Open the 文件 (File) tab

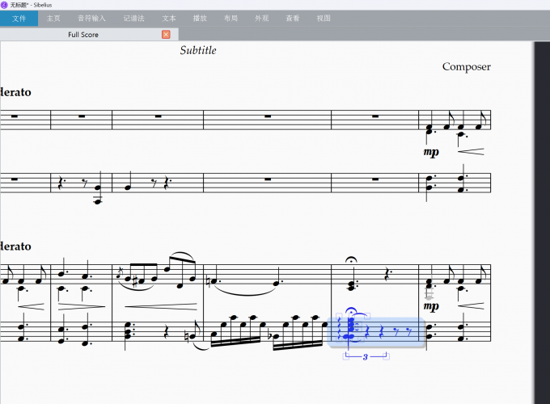[x=19, y=19]
